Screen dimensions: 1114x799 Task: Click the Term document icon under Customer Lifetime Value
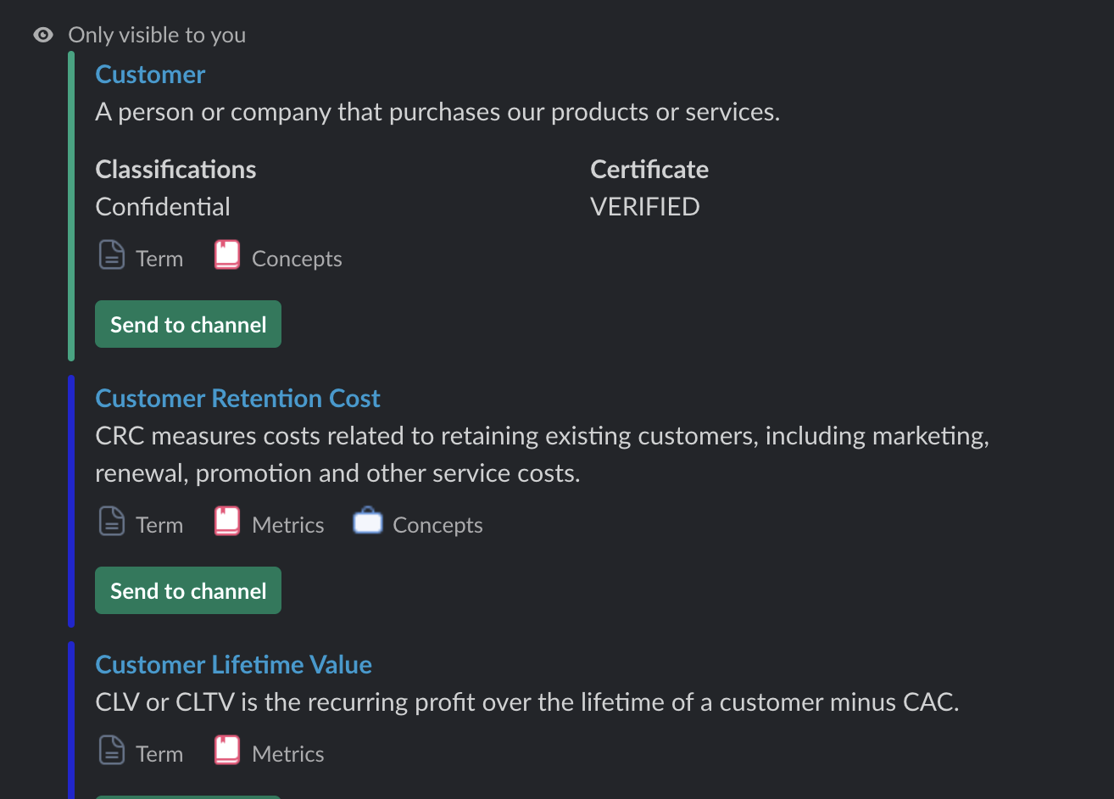click(x=112, y=751)
